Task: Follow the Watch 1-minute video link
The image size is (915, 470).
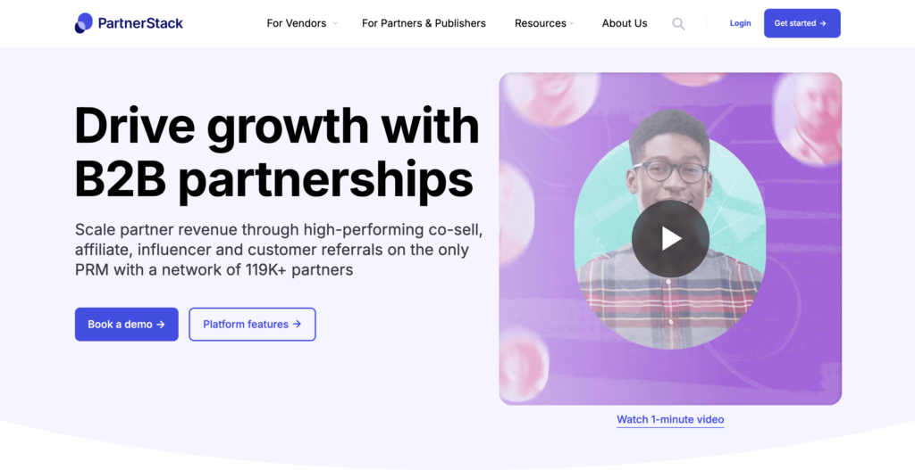Action: click(670, 419)
